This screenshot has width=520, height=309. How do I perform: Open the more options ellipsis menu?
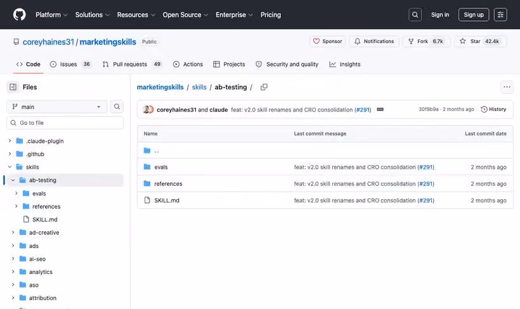507,87
